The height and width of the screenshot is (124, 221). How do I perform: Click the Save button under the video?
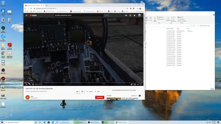(x=97, y=92)
